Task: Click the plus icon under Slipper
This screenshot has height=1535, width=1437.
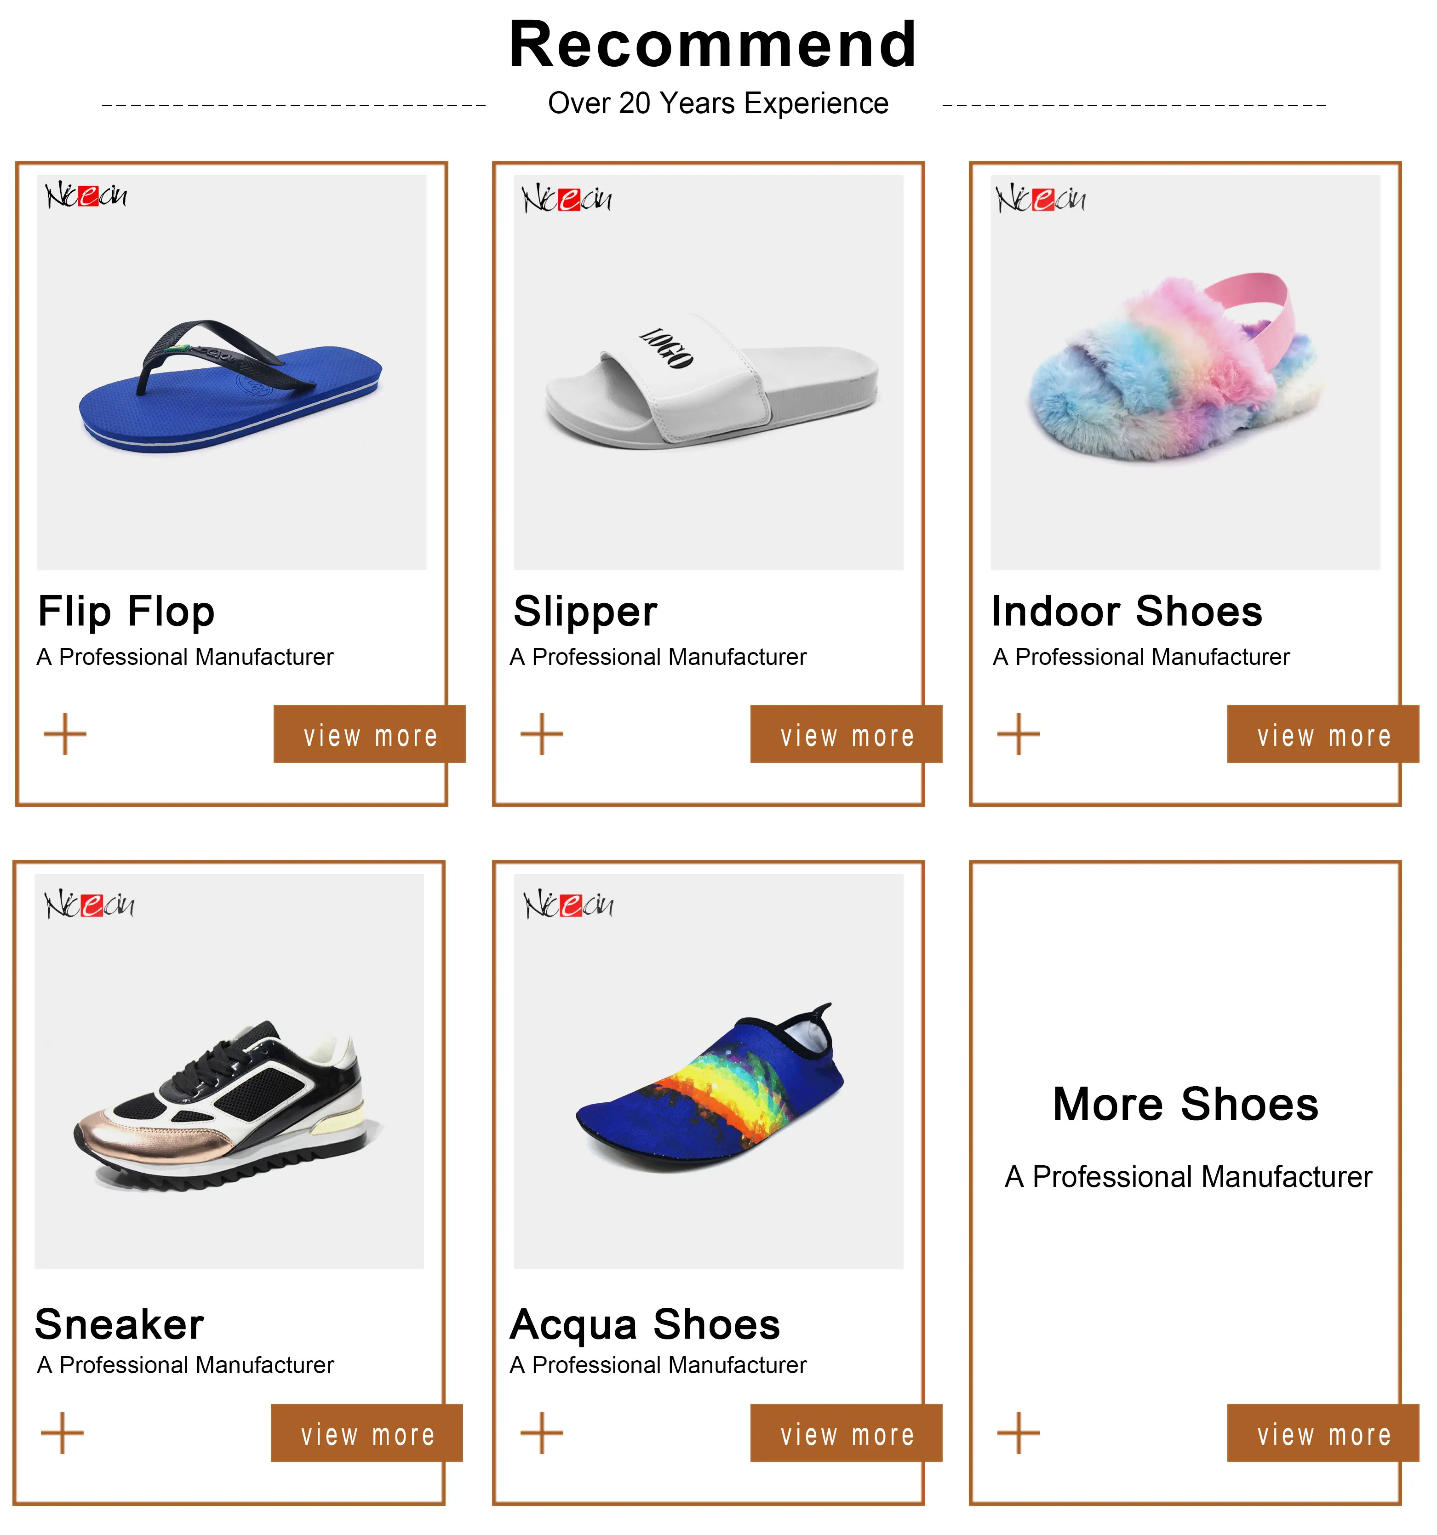Action: click(541, 733)
